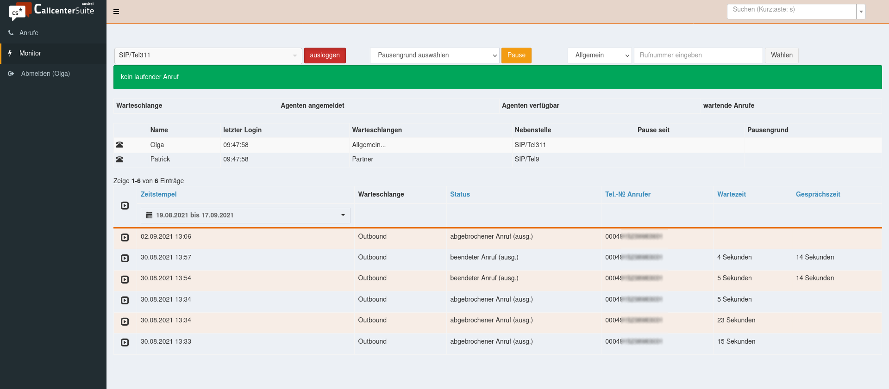Open the date range picker 19.08.2021 bis 17.09.2021
Image resolution: width=889 pixels, height=389 pixels.
pos(245,215)
